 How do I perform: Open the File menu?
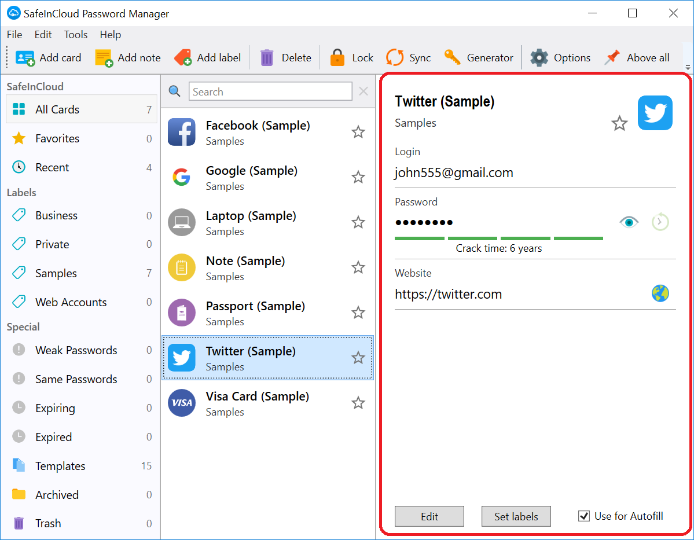click(x=14, y=35)
